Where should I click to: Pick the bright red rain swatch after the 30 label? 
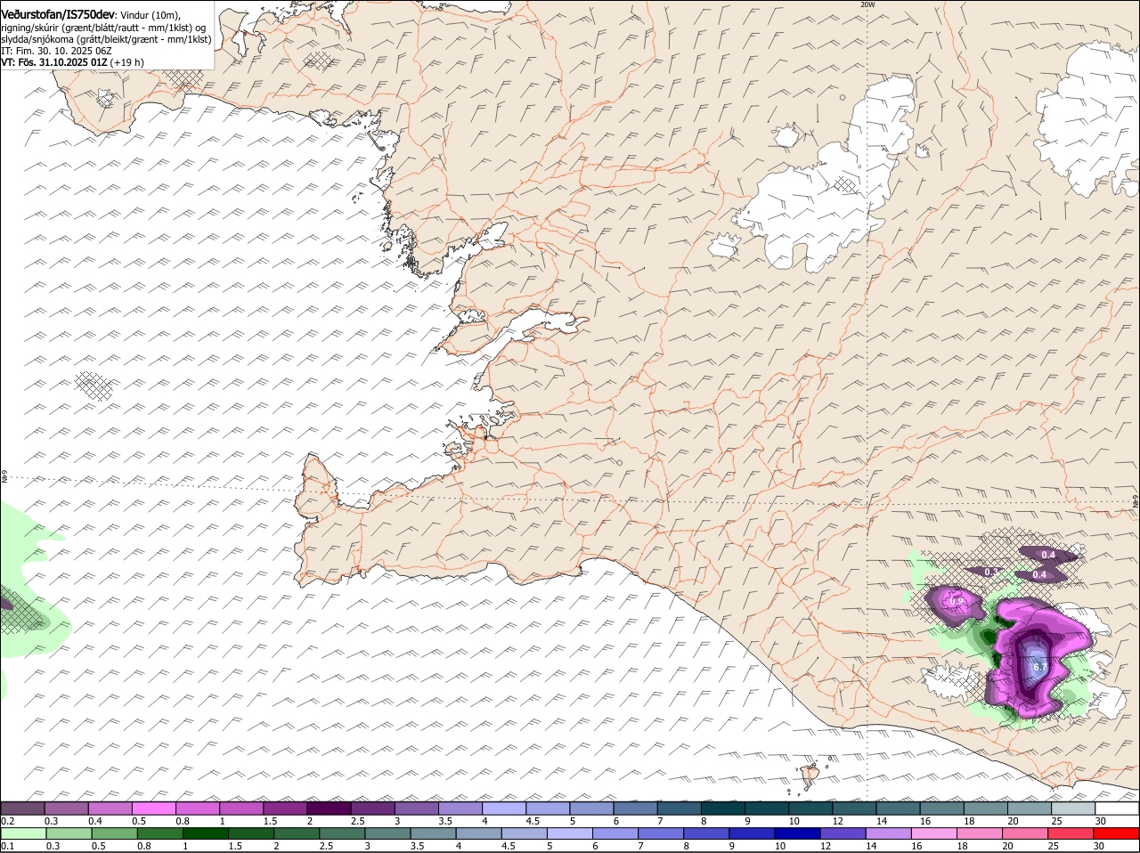[x=1117, y=833]
